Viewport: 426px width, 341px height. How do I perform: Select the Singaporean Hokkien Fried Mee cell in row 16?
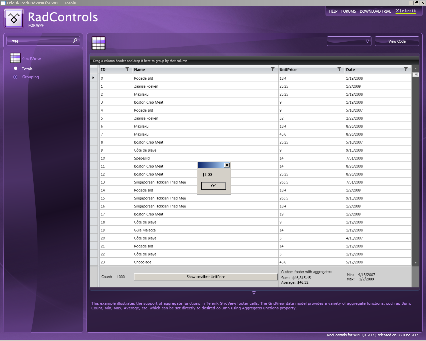coord(206,206)
